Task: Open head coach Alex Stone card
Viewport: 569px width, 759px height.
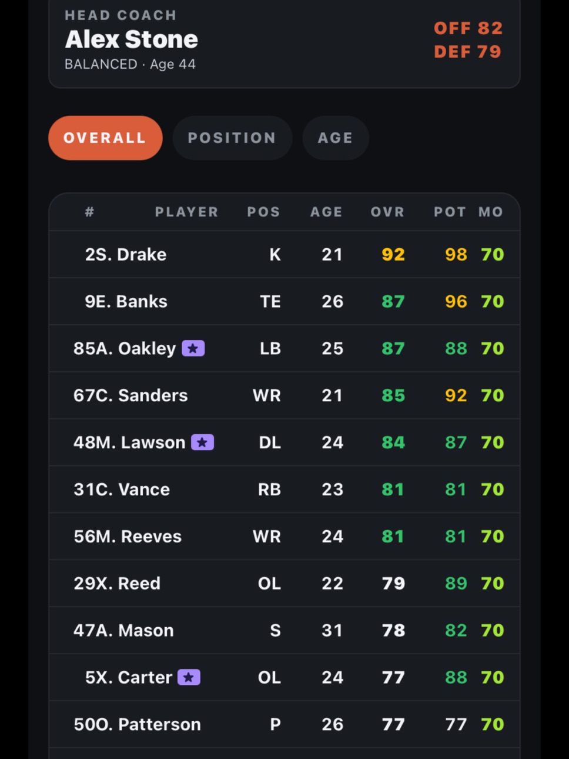Action: pyautogui.click(x=284, y=41)
